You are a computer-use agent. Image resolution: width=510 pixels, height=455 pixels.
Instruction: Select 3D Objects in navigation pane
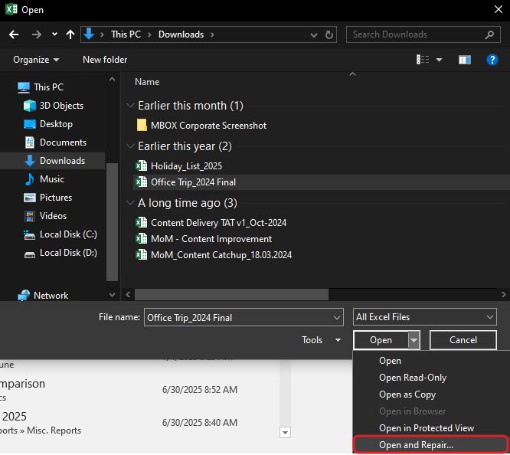click(61, 106)
